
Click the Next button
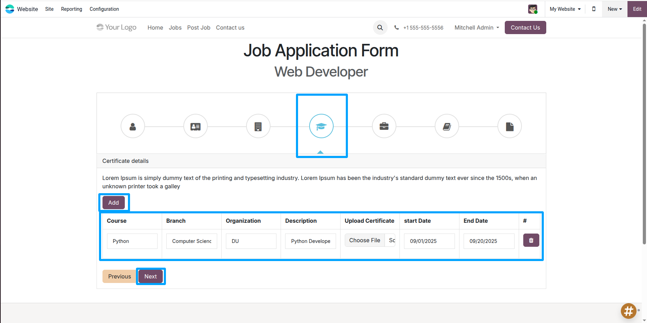coord(151,276)
